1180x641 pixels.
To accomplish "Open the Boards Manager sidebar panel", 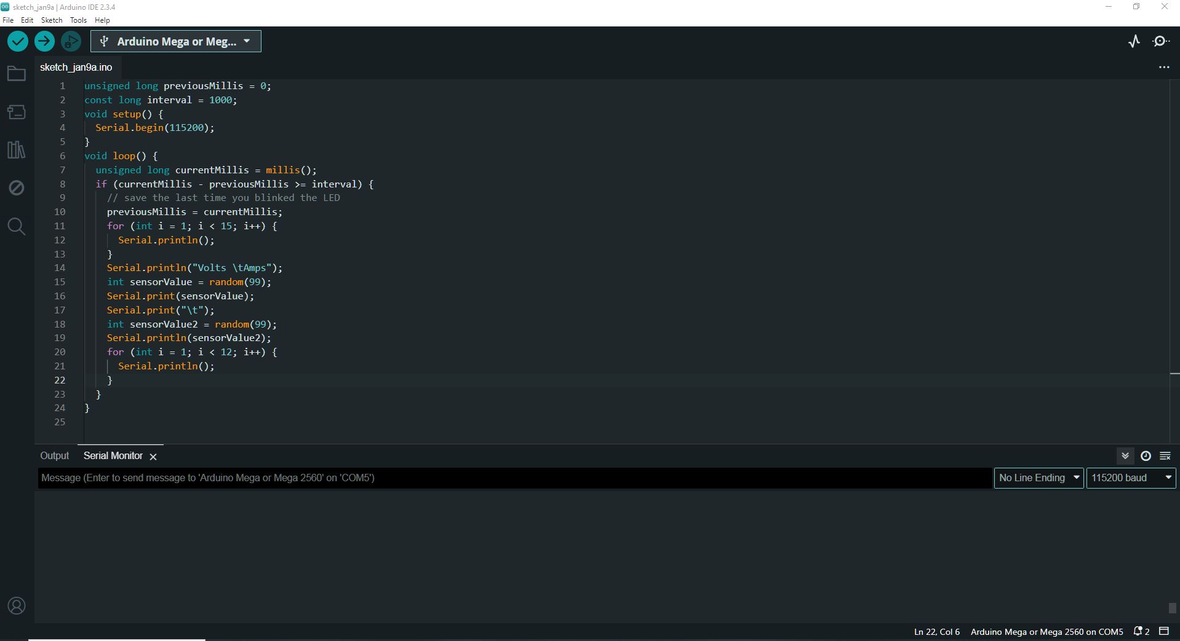I will point(16,112).
